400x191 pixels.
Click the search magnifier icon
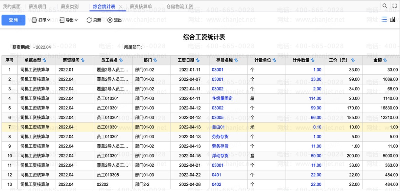click(x=385, y=6)
